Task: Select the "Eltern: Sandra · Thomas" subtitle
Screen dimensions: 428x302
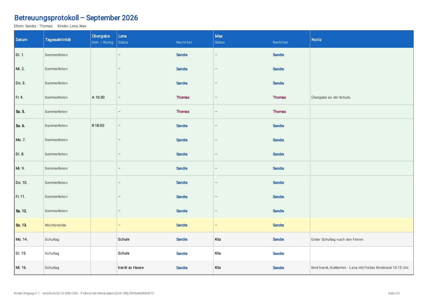Action: click(x=33, y=26)
